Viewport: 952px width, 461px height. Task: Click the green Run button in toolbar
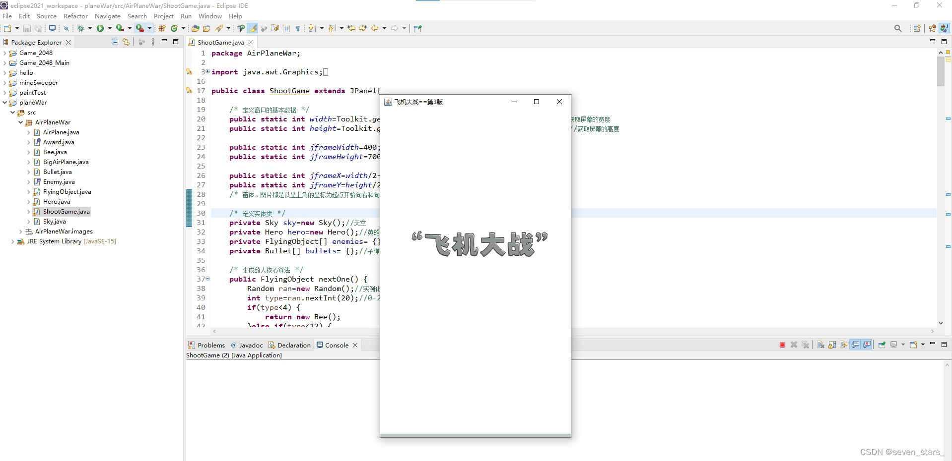point(100,28)
